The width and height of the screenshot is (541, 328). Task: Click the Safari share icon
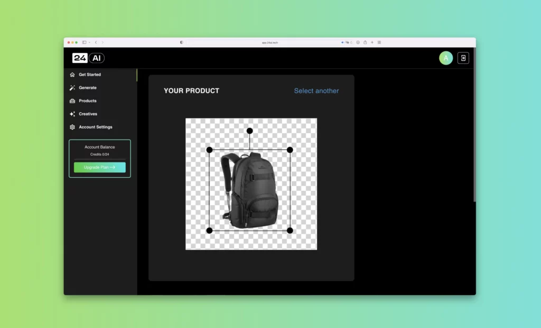tap(365, 42)
